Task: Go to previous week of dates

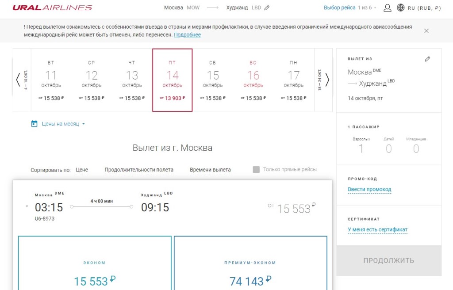Action: 18,80
